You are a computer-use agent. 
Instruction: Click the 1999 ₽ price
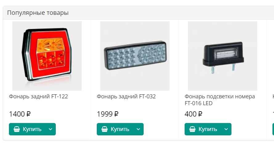tap(108, 114)
